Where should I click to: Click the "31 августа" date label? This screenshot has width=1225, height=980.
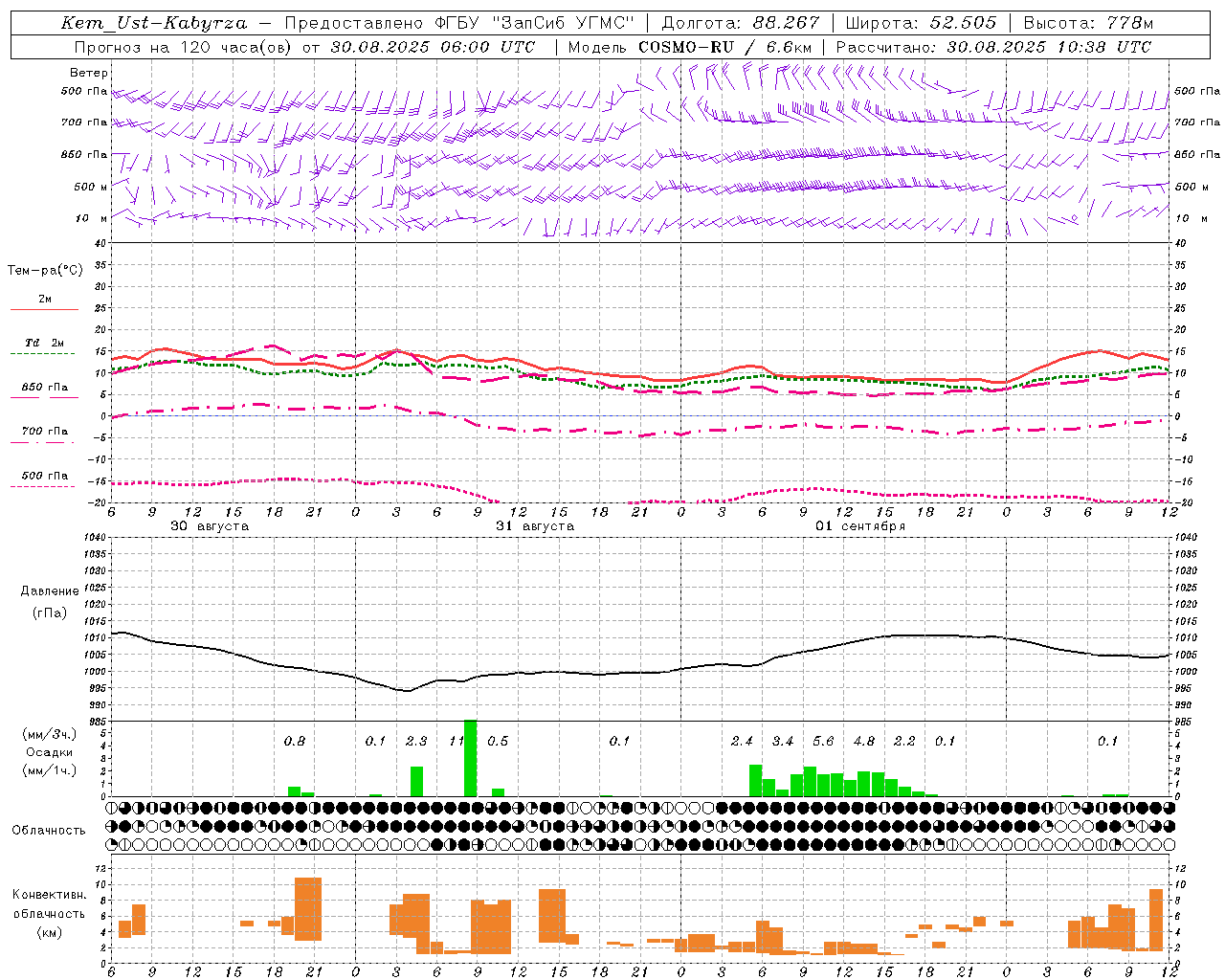[x=535, y=526]
